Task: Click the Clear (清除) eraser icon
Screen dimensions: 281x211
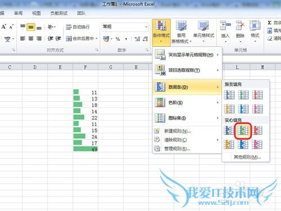Action: tap(270, 38)
